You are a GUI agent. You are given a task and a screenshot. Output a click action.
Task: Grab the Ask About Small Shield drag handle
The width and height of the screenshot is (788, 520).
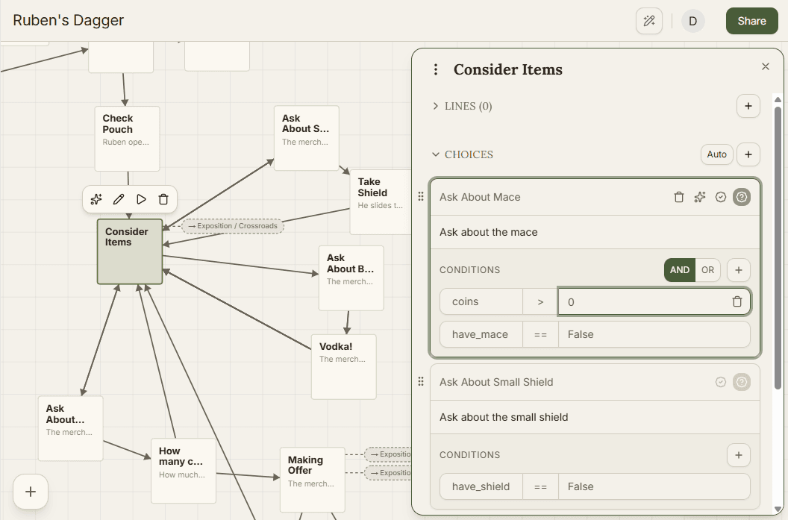421,382
